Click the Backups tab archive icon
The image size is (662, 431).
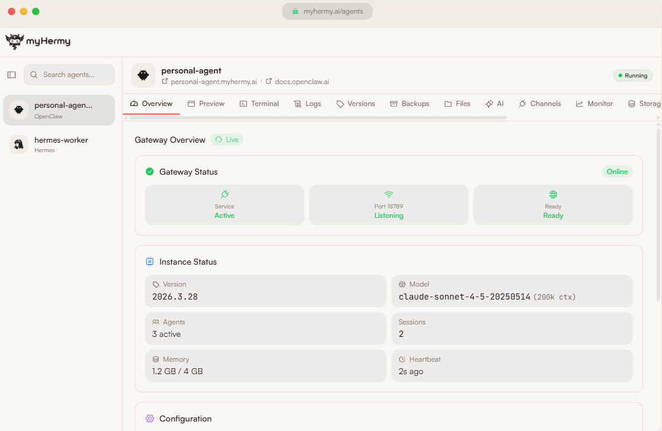point(394,104)
